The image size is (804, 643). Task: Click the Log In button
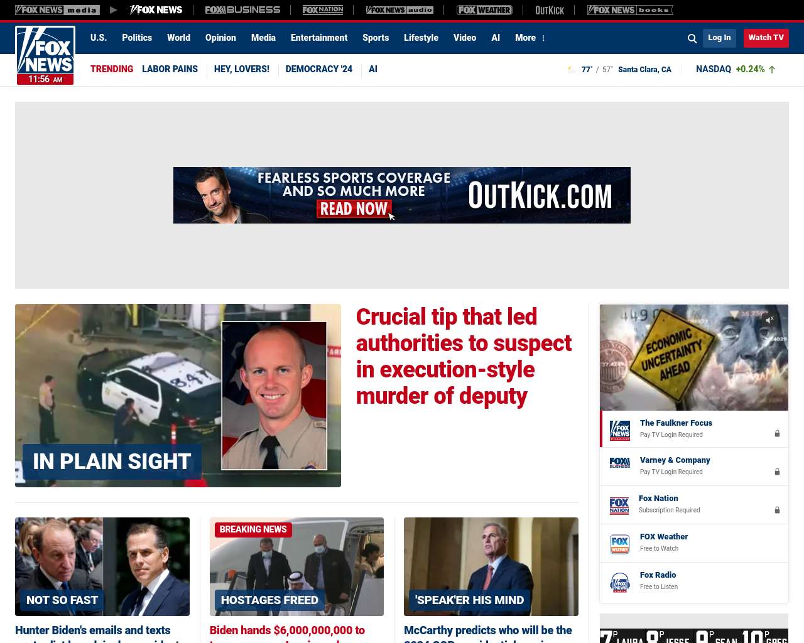(719, 38)
